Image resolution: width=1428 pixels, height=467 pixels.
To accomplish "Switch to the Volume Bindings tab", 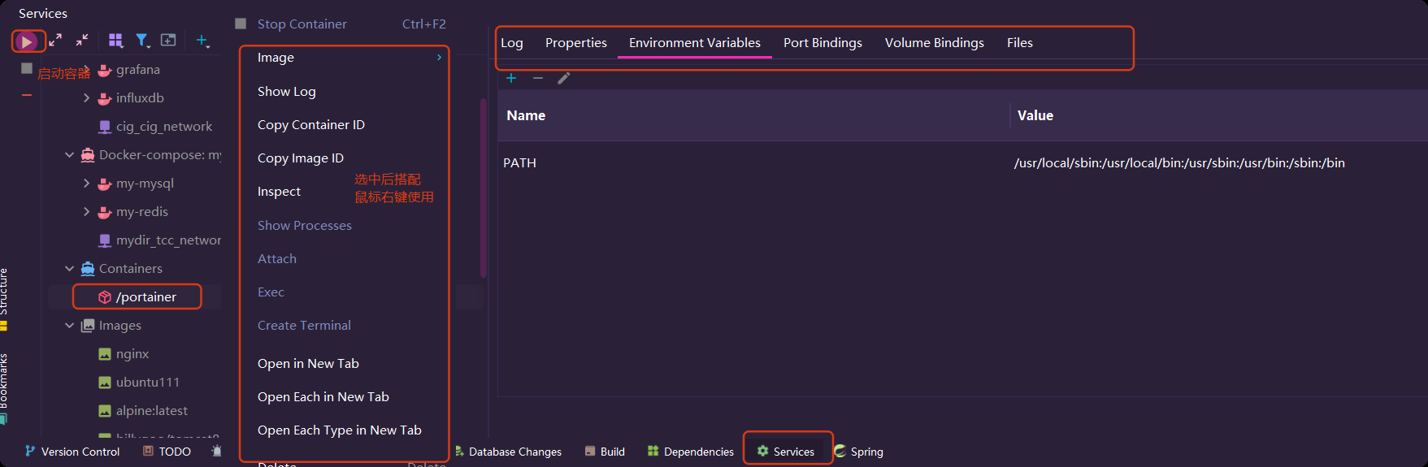I will coord(935,43).
